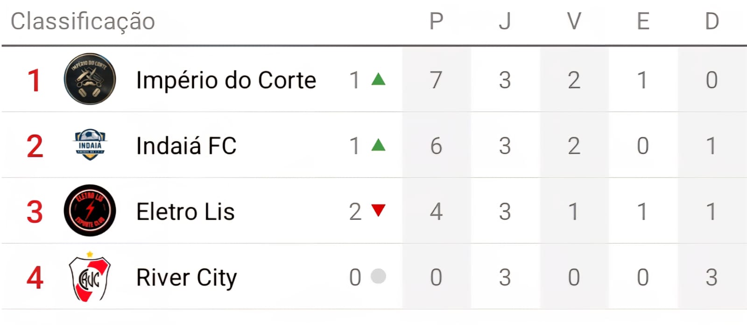Click the red rank number 4
This screenshot has height=325, width=747.
tap(35, 278)
